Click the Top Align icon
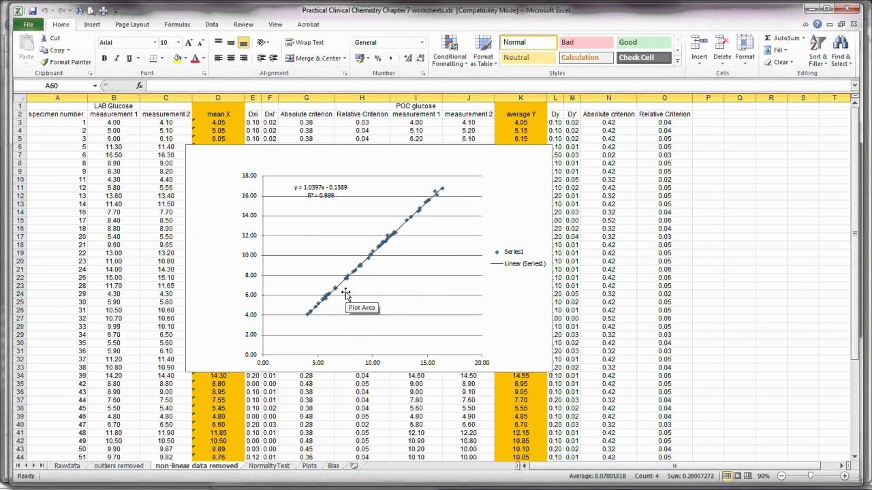The image size is (872, 490). coord(219,42)
